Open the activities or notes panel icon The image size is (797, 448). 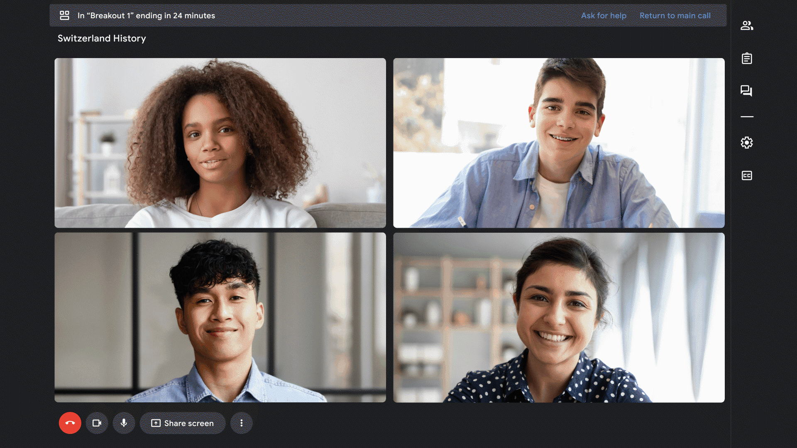(746, 58)
